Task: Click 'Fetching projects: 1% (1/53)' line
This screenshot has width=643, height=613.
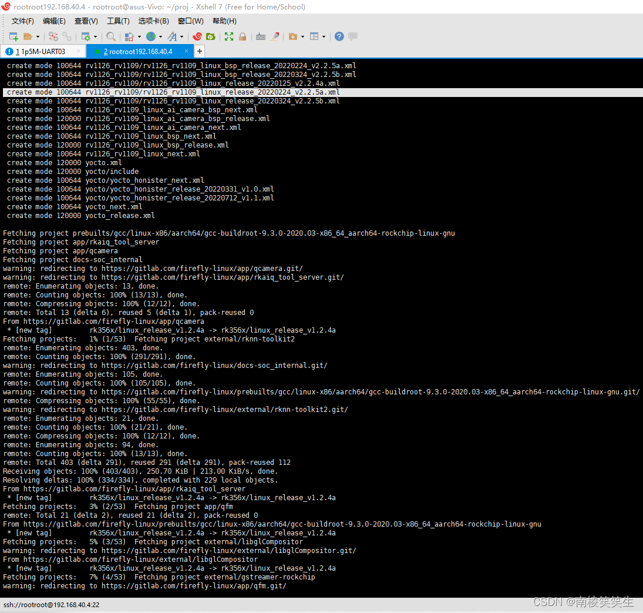Action: (149, 339)
